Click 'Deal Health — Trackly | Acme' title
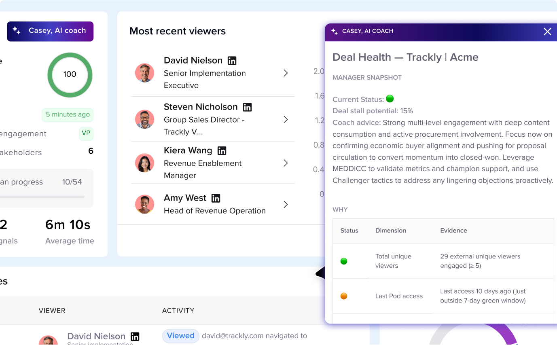 (x=405, y=57)
